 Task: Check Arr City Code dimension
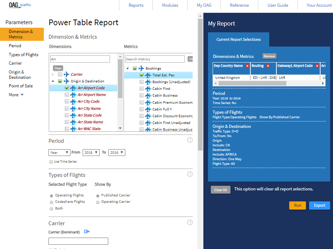[x=67, y=102]
